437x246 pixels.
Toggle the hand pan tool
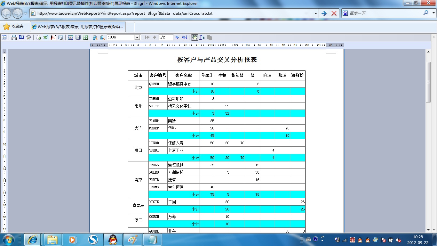coord(195,37)
